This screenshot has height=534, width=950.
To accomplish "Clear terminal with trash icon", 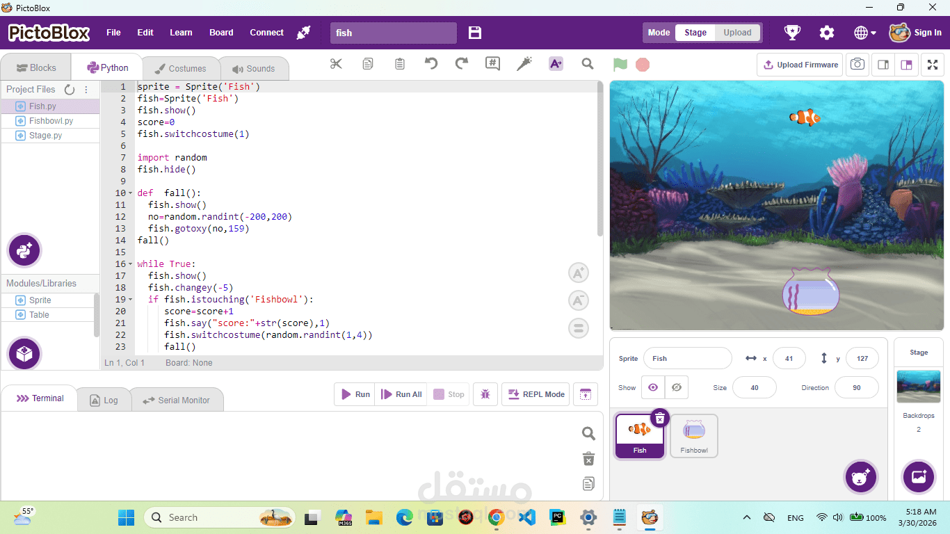I will coord(588,459).
